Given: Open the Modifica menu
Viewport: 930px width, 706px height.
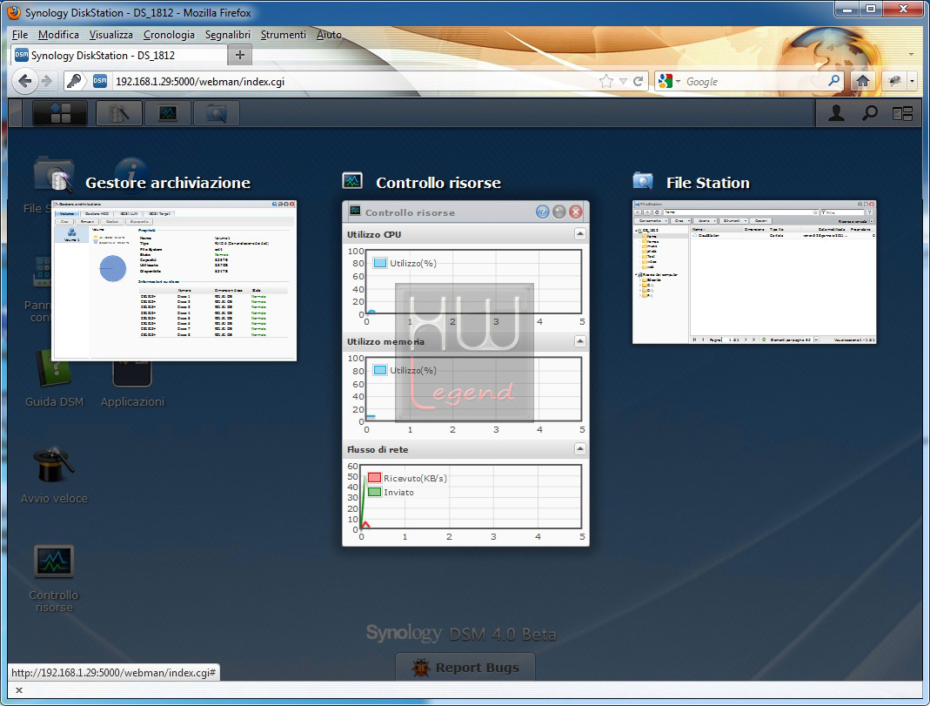Looking at the screenshot, I should pos(58,35).
